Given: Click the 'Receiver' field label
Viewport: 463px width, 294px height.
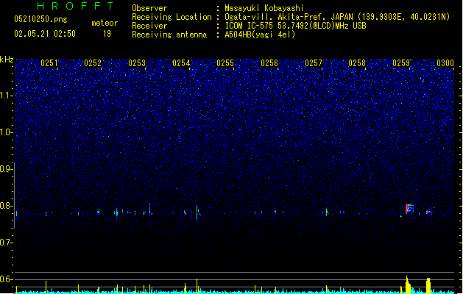Looking at the screenshot, I should [x=149, y=26].
